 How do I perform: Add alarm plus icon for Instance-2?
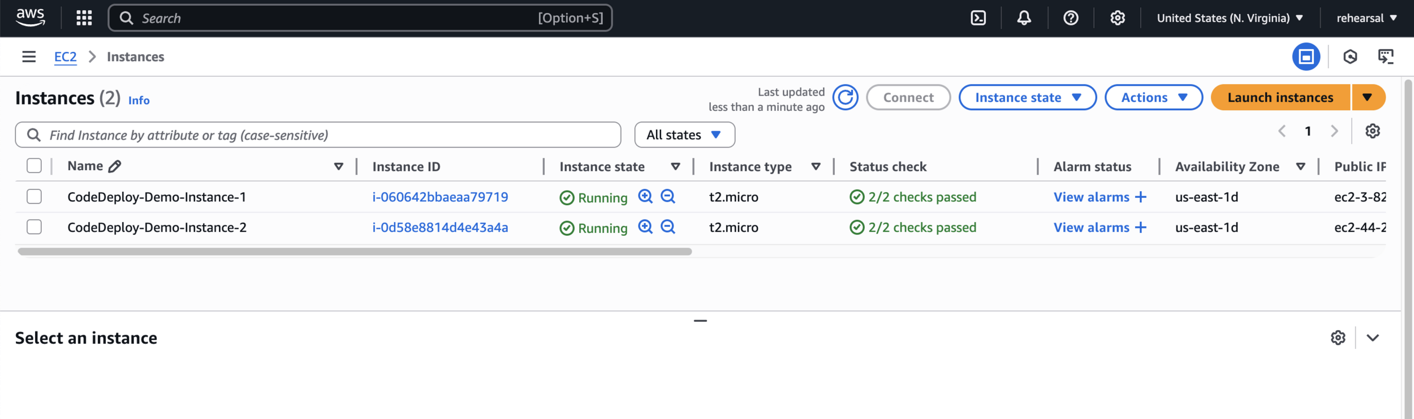click(x=1141, y=227)
